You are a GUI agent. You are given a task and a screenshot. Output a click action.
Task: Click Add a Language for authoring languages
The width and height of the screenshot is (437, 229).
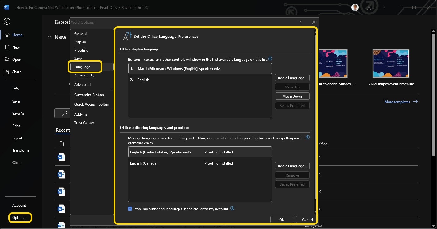[x=292, y=166]
